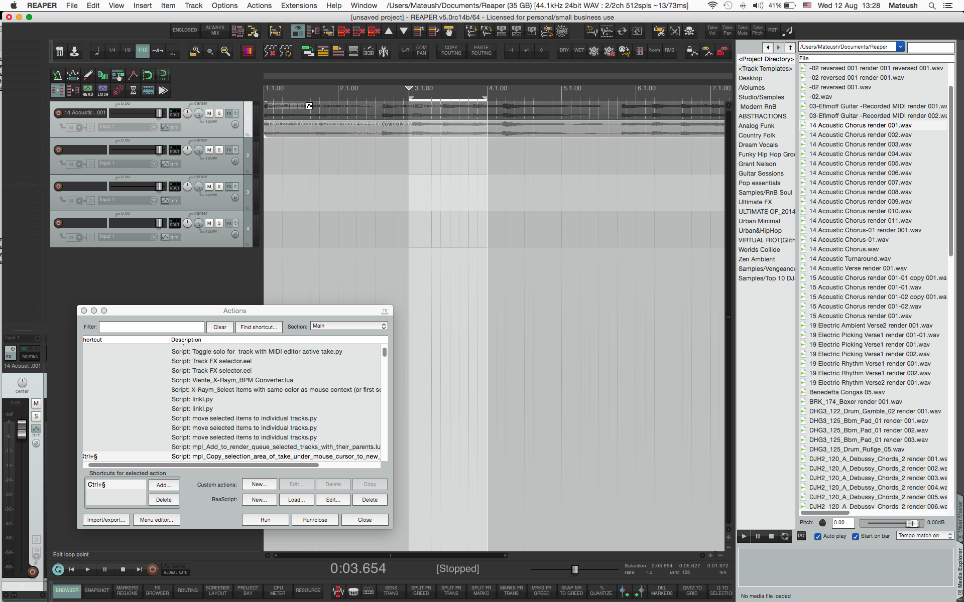
Task: Click Run/close button in Actions window
Action: 315,520
